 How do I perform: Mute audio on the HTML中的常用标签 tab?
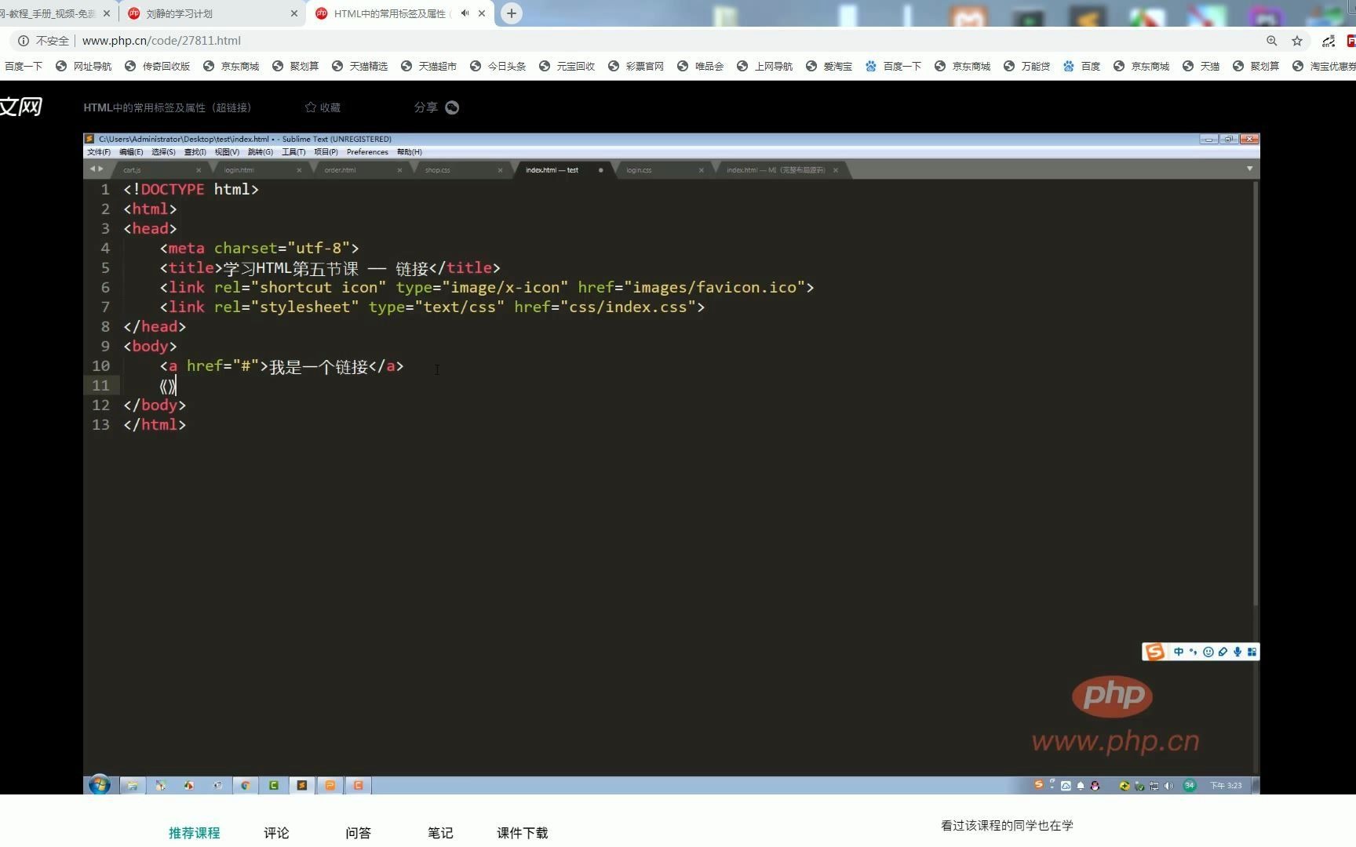[x=465, y=13]
